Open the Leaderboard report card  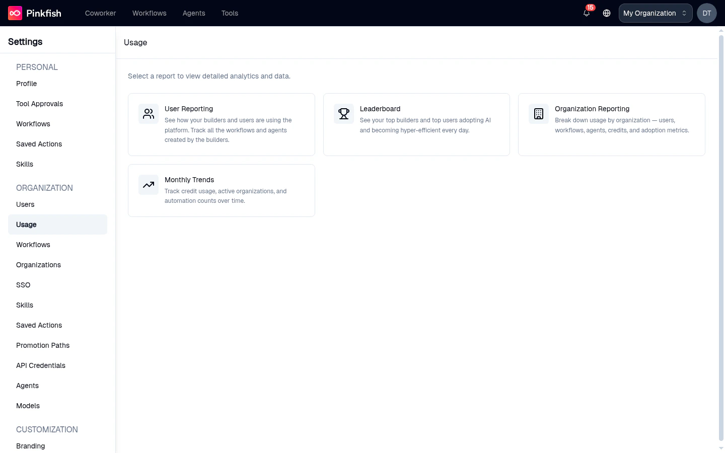[416, 124]
